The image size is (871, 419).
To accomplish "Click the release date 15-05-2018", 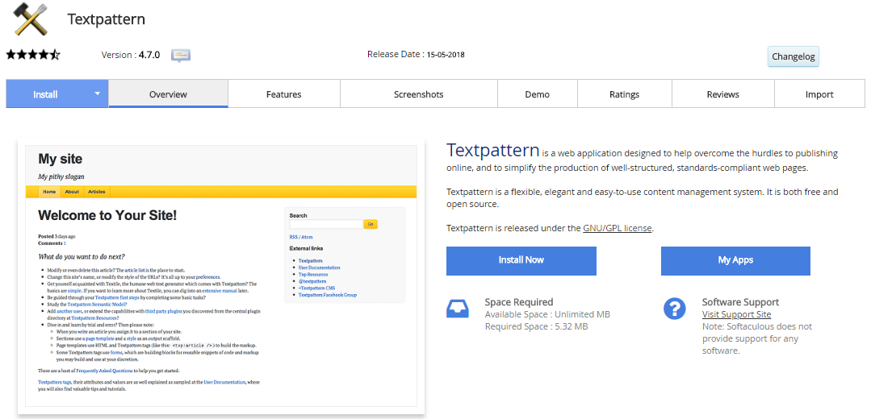I will click(x=446, y=55).
